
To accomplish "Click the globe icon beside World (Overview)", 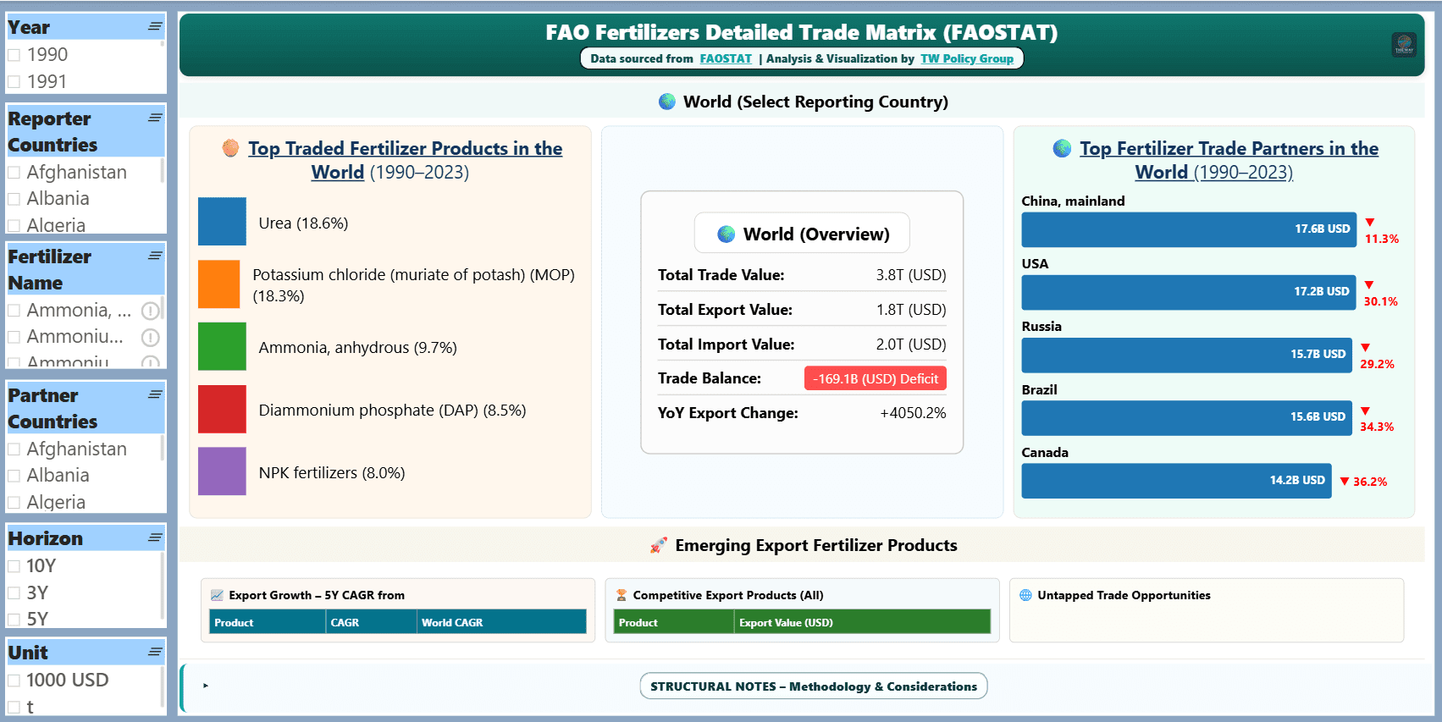I will [726, 234].
